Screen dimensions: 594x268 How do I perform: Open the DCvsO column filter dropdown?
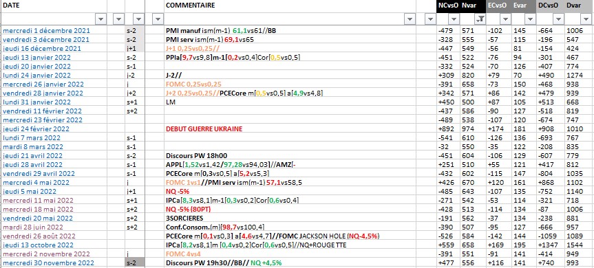tap(558, 19)
